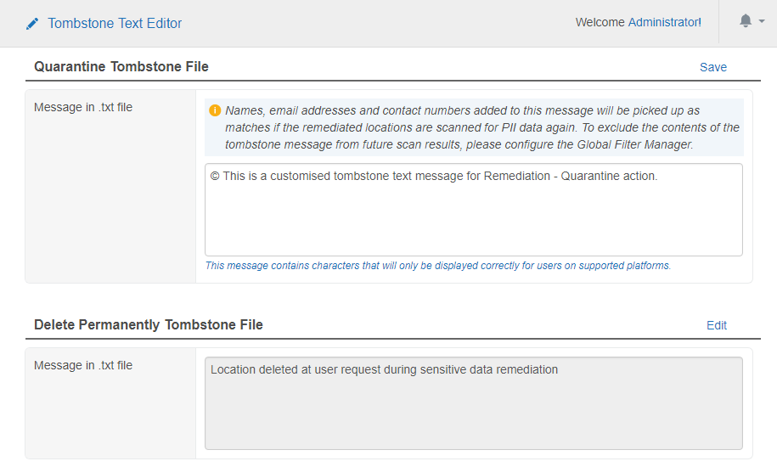Click the pencil icon beside Tombstone Text Editor
Viewport: 777px width, 467px height.
[x=32, y=24]
